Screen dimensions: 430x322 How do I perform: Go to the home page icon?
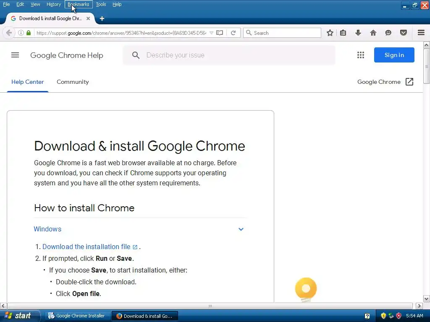pos(373,33)
